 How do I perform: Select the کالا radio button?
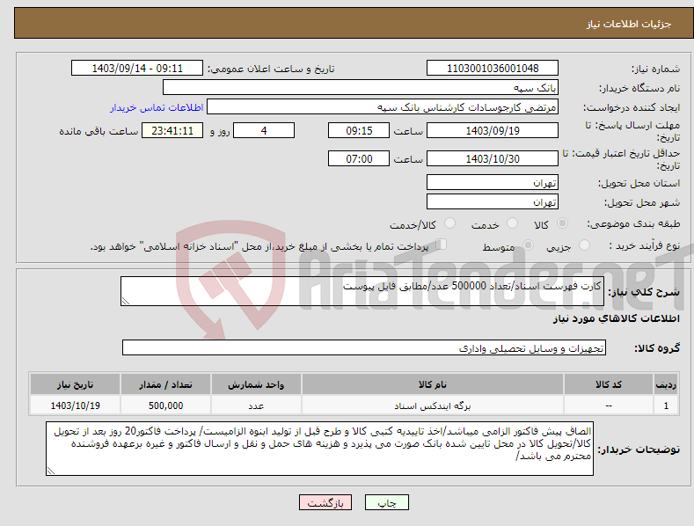(x=562, y=223)
